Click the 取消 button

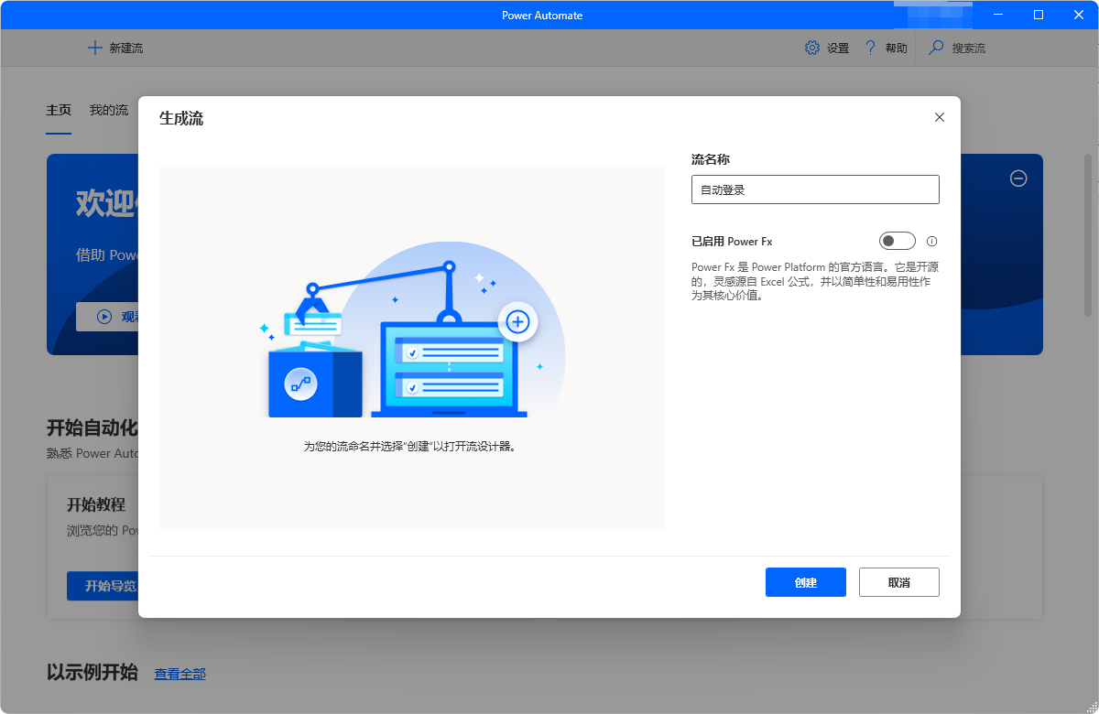click(x=899, y=582)
